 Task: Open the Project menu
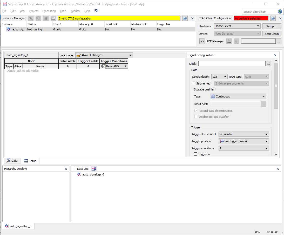point(34,11)
